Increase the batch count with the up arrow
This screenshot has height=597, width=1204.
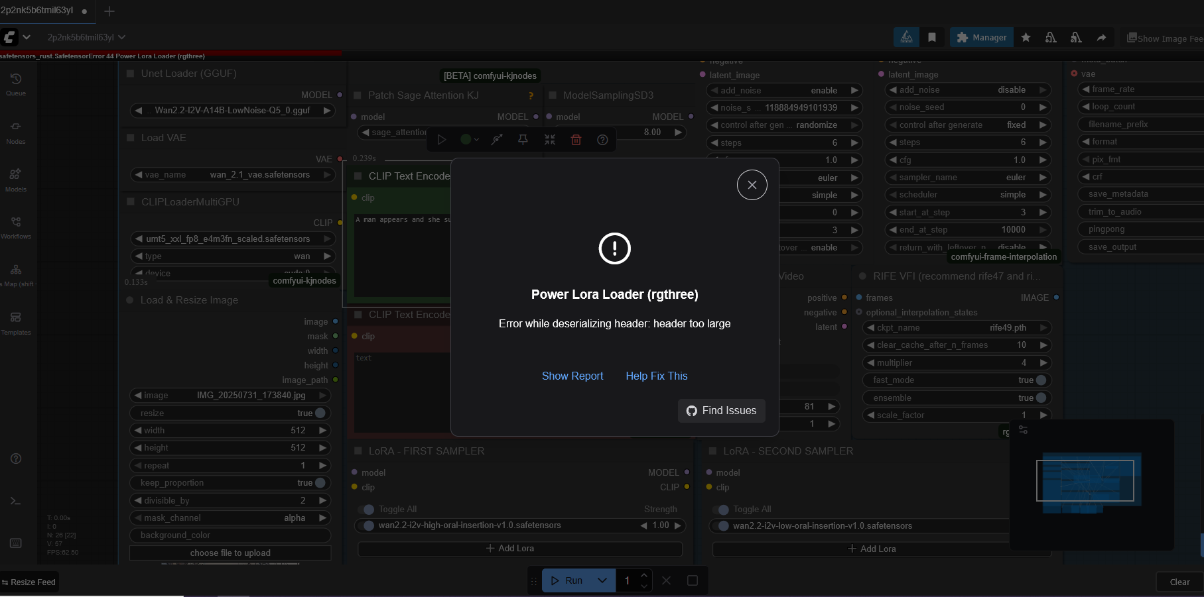(x=644, y=574)
